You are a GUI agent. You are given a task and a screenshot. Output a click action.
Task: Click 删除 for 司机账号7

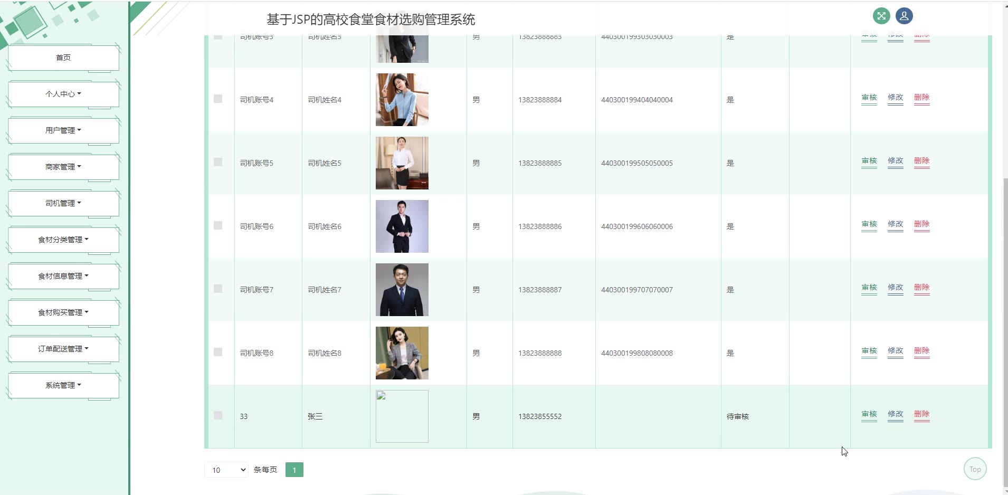coord(922,288)
